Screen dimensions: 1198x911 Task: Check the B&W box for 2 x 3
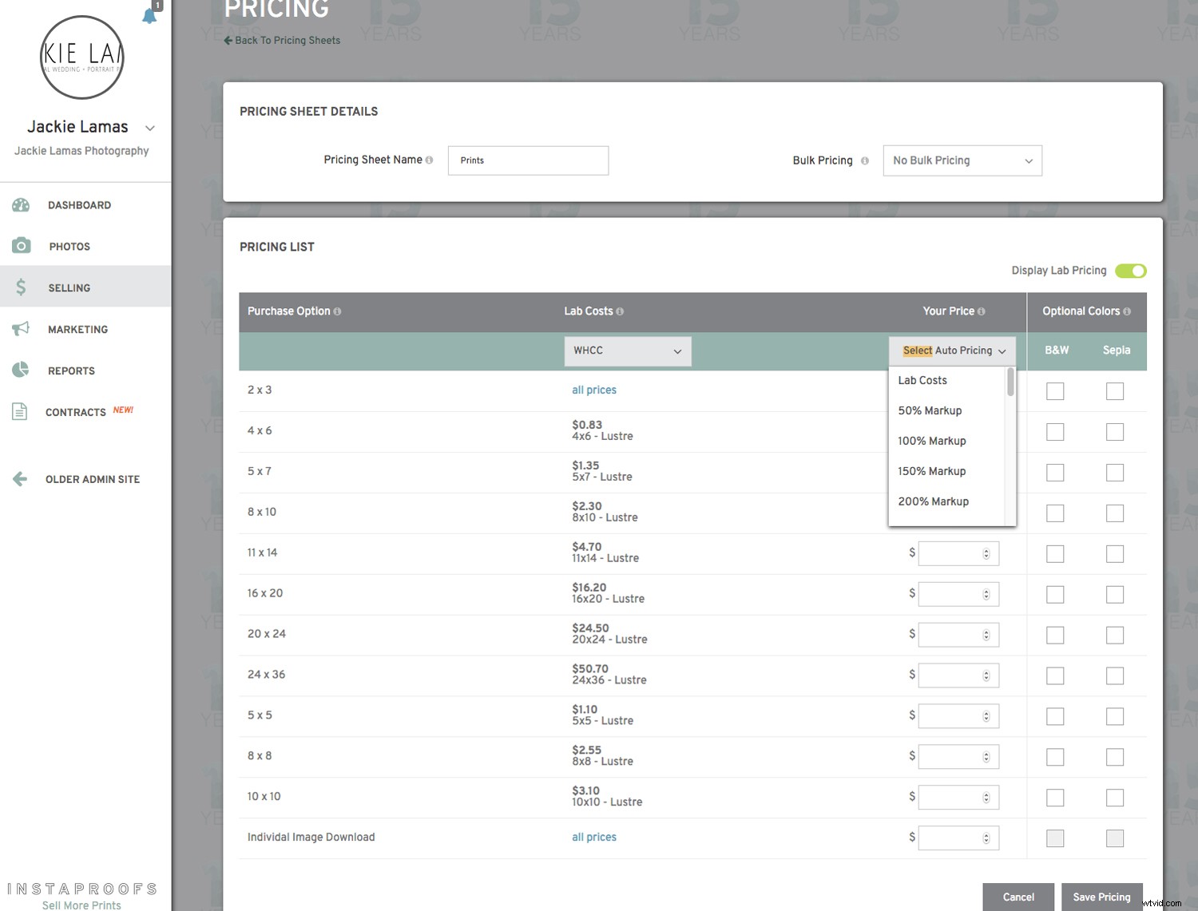(1055, 391)
